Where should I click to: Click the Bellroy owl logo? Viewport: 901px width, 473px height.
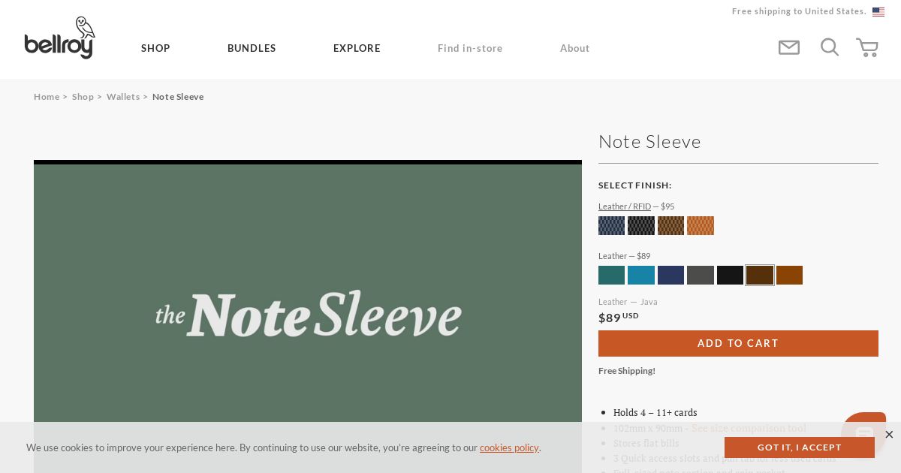[x=60, y=38]
